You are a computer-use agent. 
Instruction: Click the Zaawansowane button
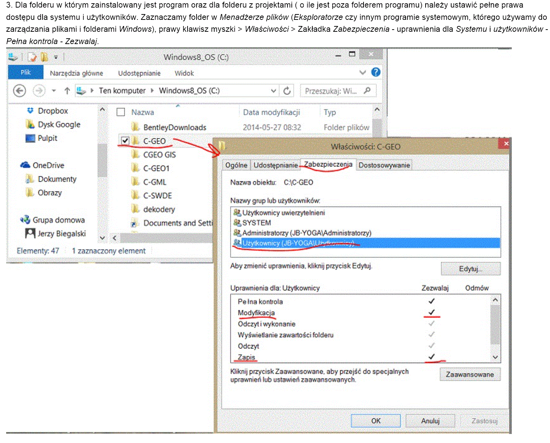coord(470,374)
